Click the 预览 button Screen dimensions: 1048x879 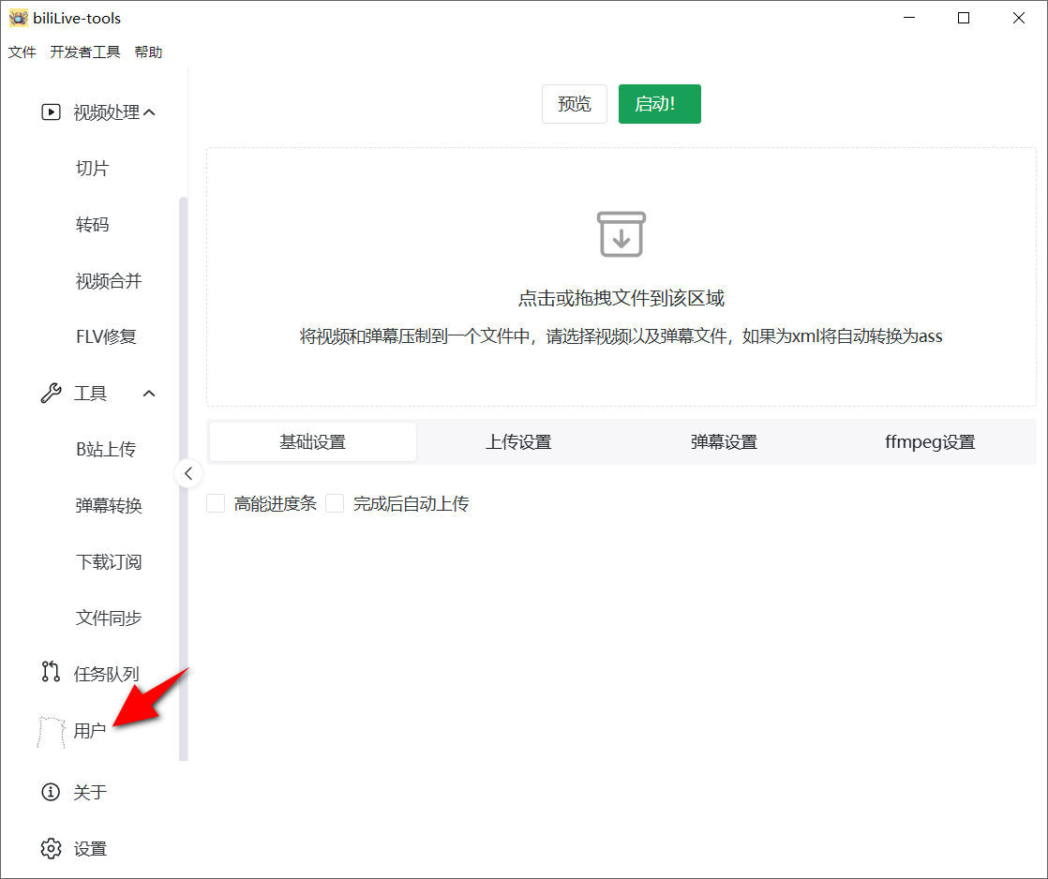pyautogui.click(x=574, y=104)
